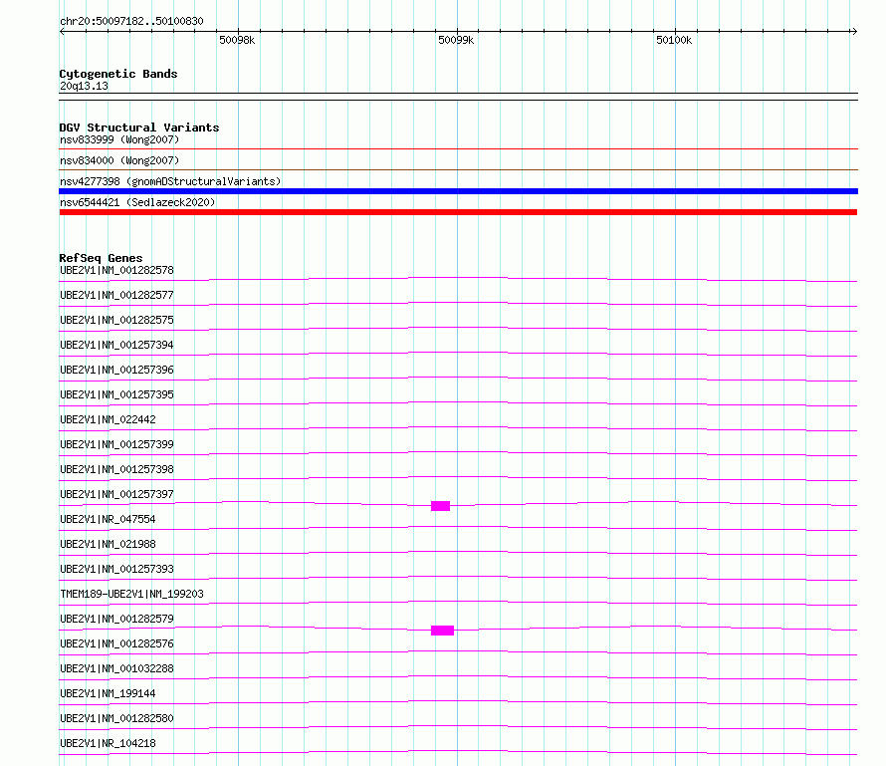Click UBE2V1|NM_001257397 transcript label

116,494
